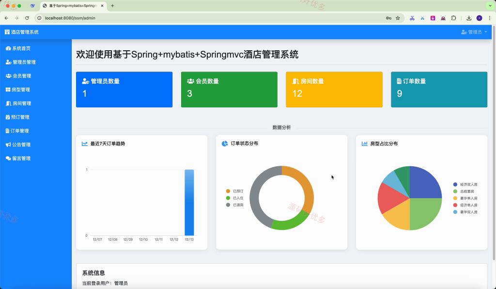Screen dimensions: 496x289
Task: Click the pie chart icon of 订单状态分布
Action: tap(225, 144)
